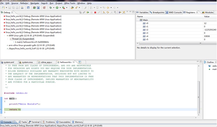Click the blue framed Xilinx toolbar icon
The width and height of the screenshot is (217, 127).
tap(38, 8)
